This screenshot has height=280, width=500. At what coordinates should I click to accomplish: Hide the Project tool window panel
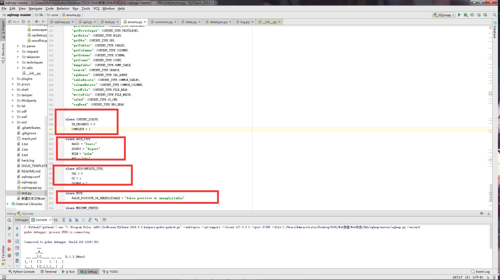tap(44, 22)
